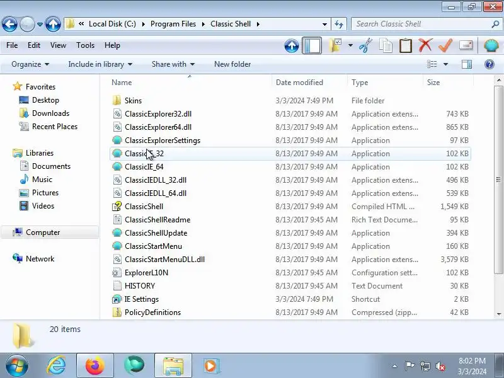Open the View menu
Screen dimensions: 504x378
click(x=58, y=45)
